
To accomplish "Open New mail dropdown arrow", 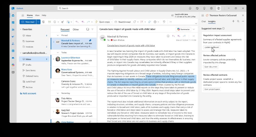I will (x=38, y=22).
